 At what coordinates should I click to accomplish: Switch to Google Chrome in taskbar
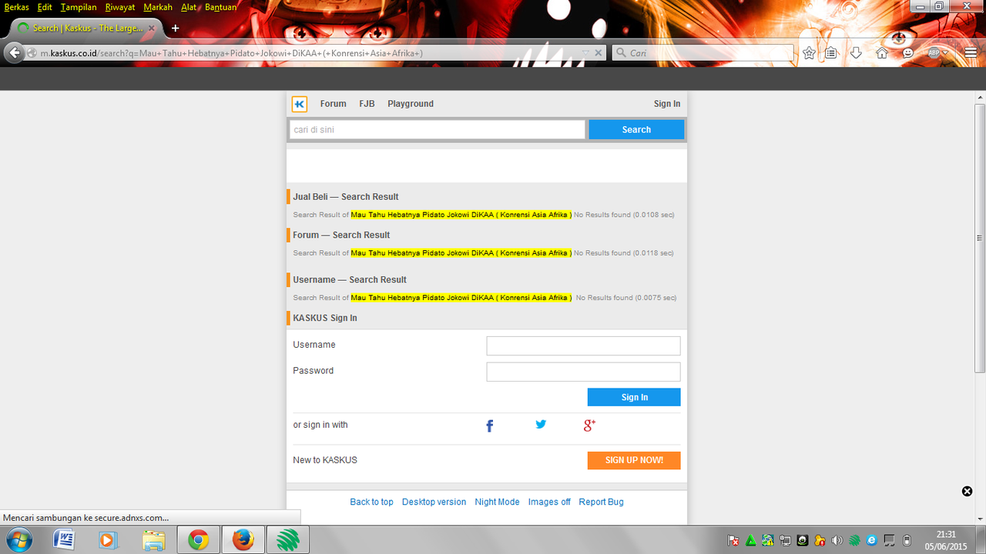(x=198, y=540)
